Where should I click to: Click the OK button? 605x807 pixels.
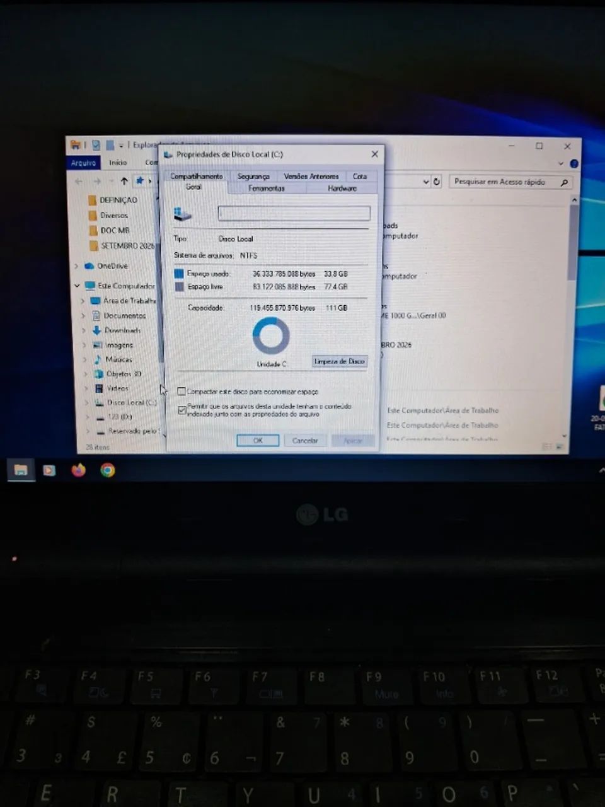coord(258,441)
